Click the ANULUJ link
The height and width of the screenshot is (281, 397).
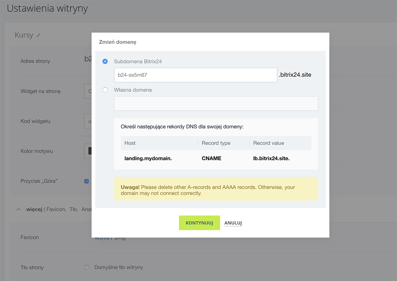coord(233,223)
